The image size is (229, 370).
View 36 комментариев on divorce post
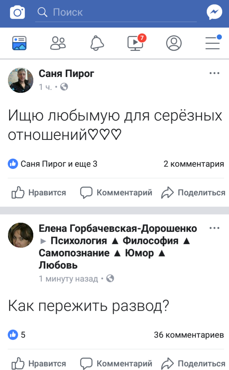189,335
